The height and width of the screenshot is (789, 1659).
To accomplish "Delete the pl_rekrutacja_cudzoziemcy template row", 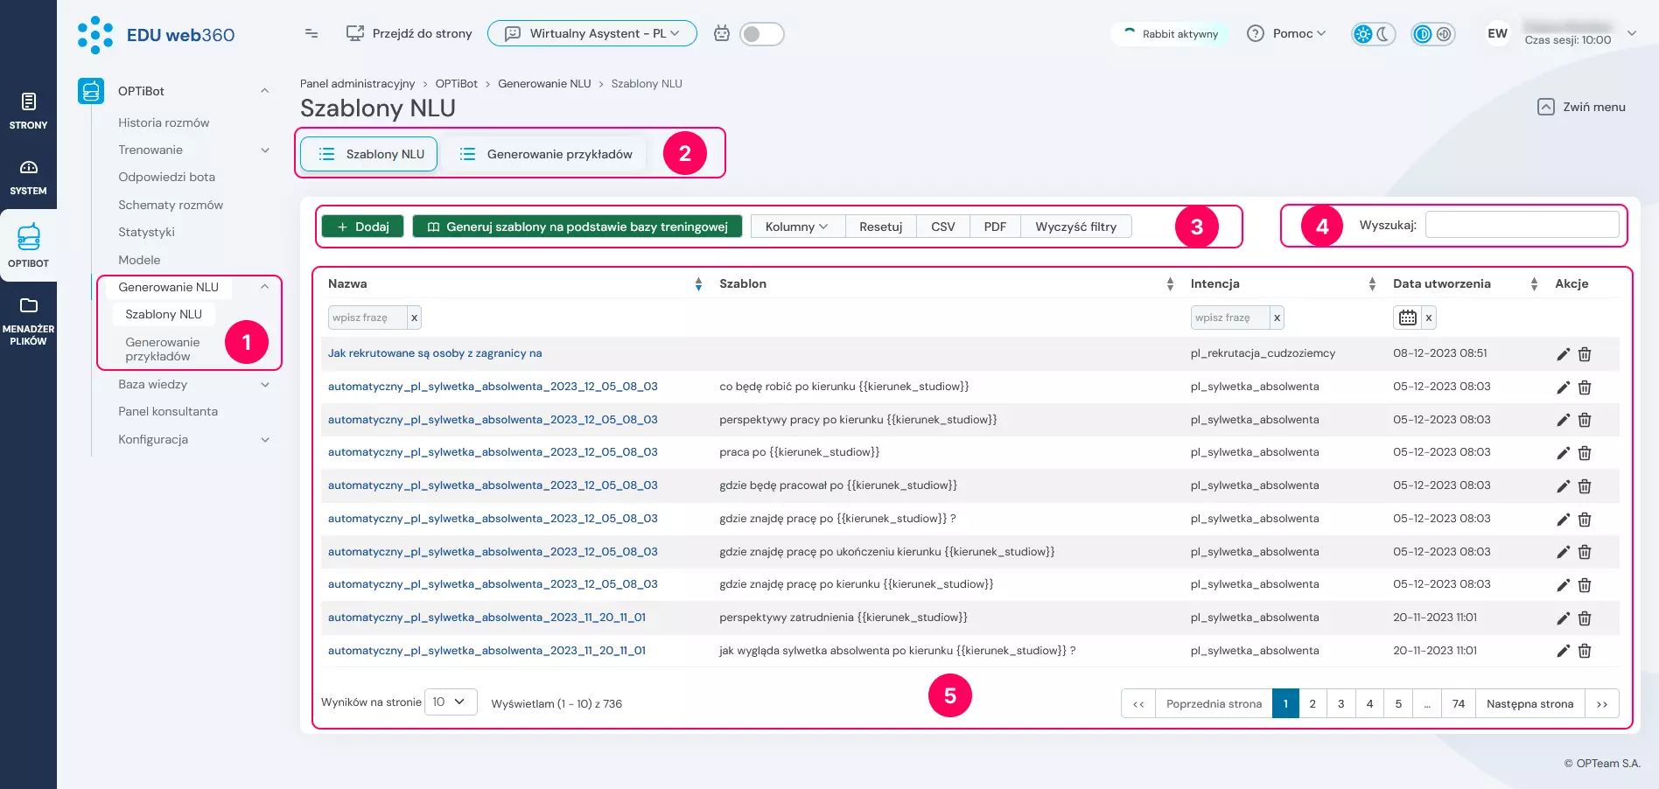I will [x=1585, y=354].
